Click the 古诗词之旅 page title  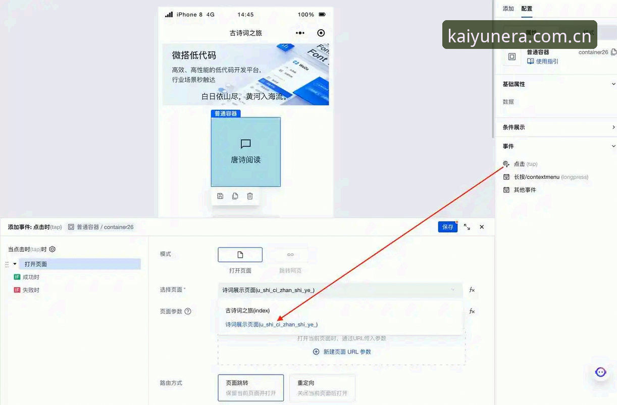[x=246, y=33]
